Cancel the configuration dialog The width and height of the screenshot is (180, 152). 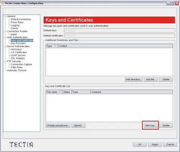(x=170, y=144)
